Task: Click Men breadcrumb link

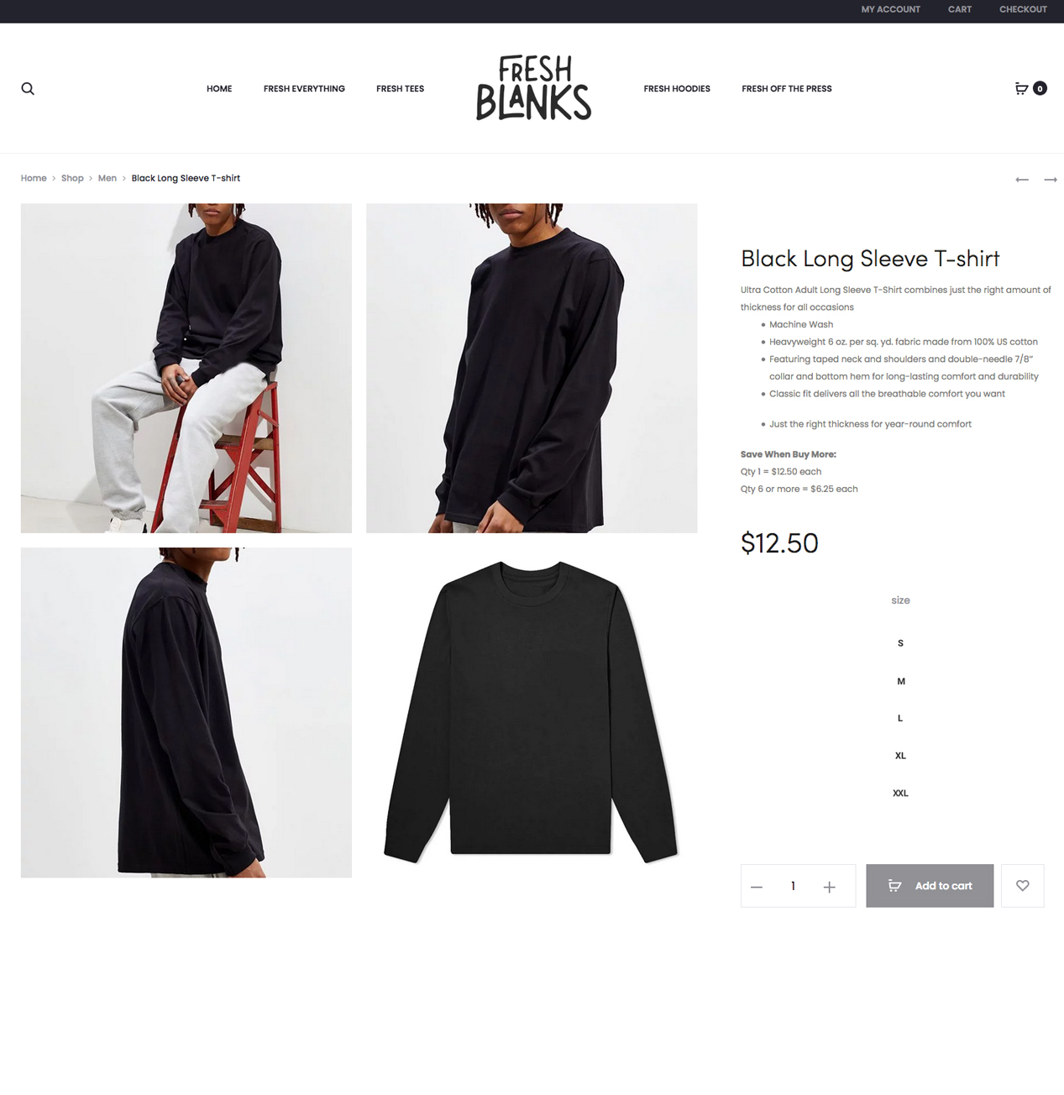Action: pyautogui.click(x=107, y=178)
